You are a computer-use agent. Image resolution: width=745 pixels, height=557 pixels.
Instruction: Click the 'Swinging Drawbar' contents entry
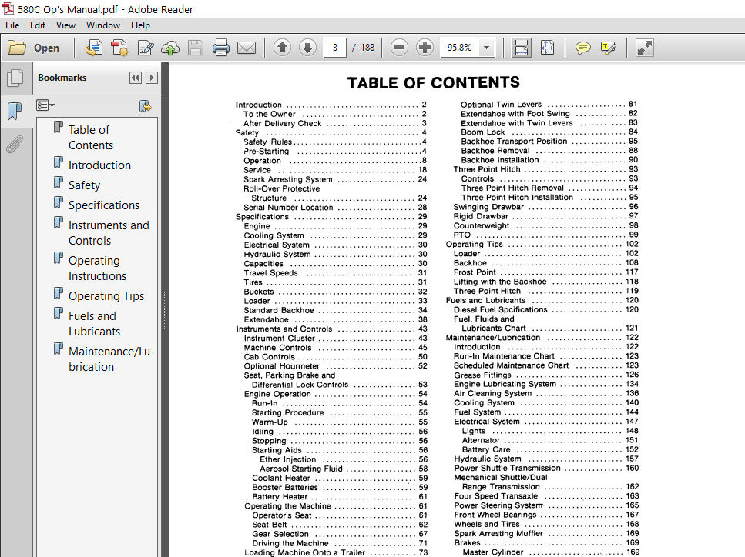(x=545, y=207)
